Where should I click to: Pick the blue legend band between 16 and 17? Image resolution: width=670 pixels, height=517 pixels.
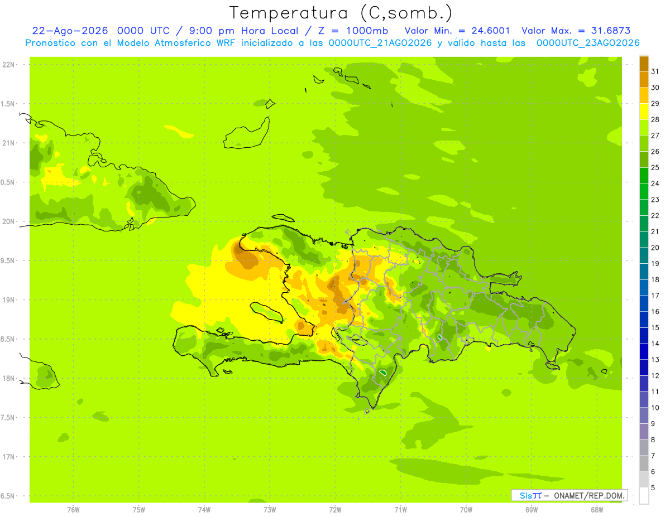coord(644,303)
